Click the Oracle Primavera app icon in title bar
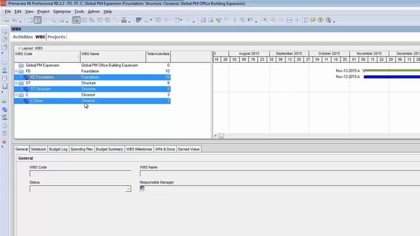Viewport: 420px width, 236px height. (x=3, y=3)
